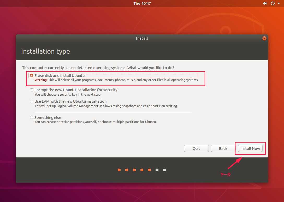Image resolution: width=284 pixels, height=202 pixels.
Task: Click the Install Now button
Action: (250, 149)
